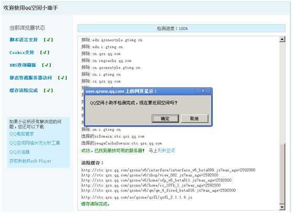The image size is (292, 213).
Task: Open the QQ空间网络状况分析工具 link
Action: pyautogui.click(x=35, y=143)
